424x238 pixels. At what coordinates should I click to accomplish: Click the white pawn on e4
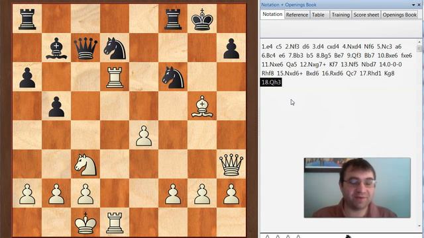coord(144,136)
